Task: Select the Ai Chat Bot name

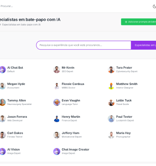Action: pos(15,68)
